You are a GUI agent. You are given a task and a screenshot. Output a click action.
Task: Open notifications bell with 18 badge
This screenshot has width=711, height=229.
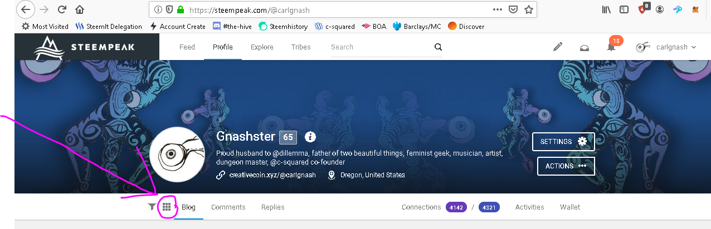[x=611, y=47]
